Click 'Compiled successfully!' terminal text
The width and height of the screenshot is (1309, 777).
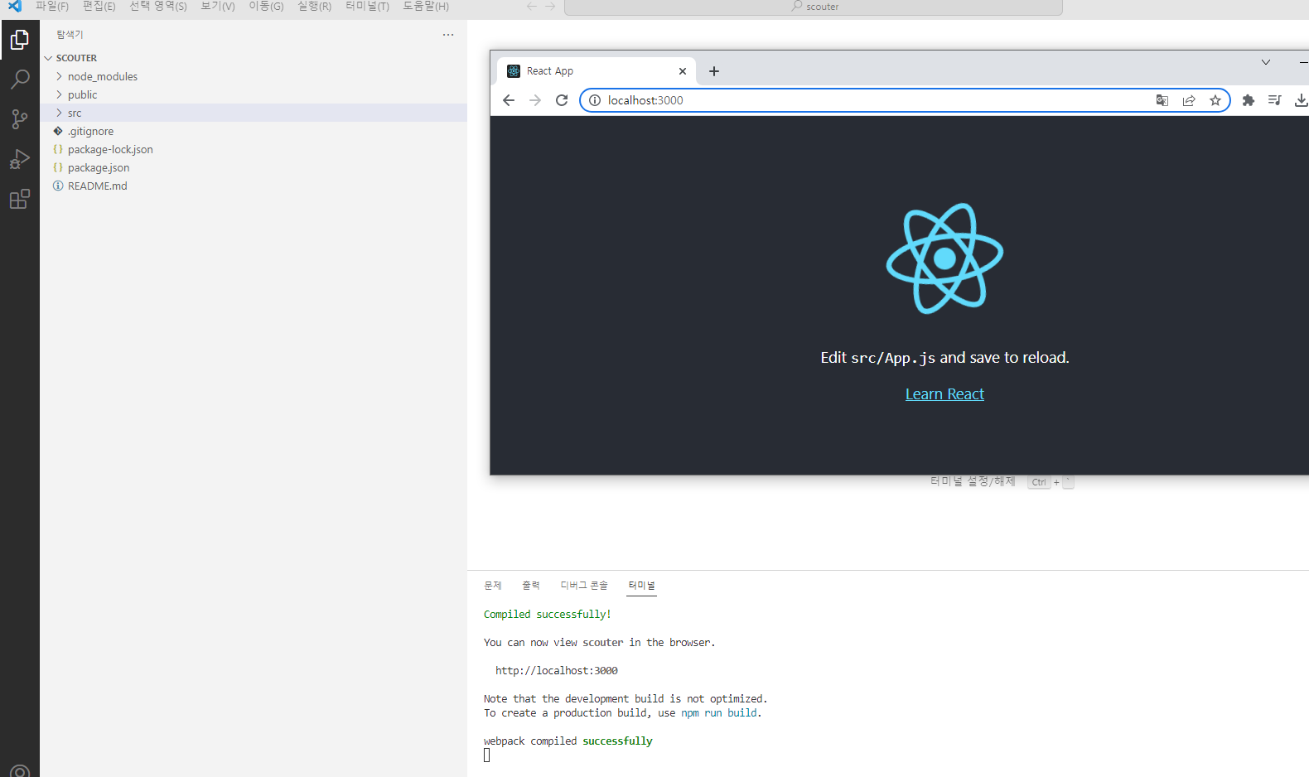click(x=548, y=615)
